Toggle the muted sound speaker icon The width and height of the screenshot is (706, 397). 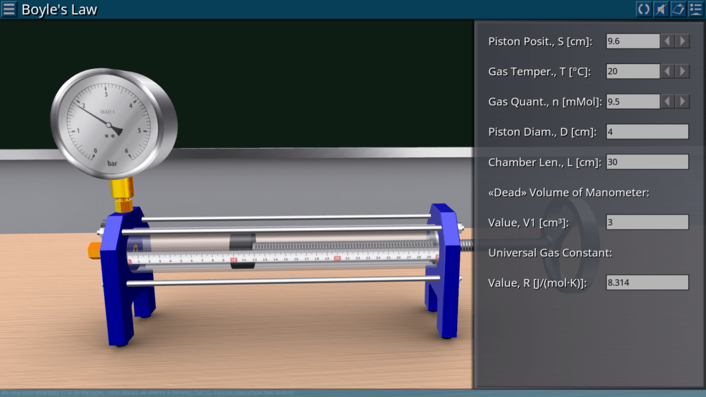[x=660, y=9]
